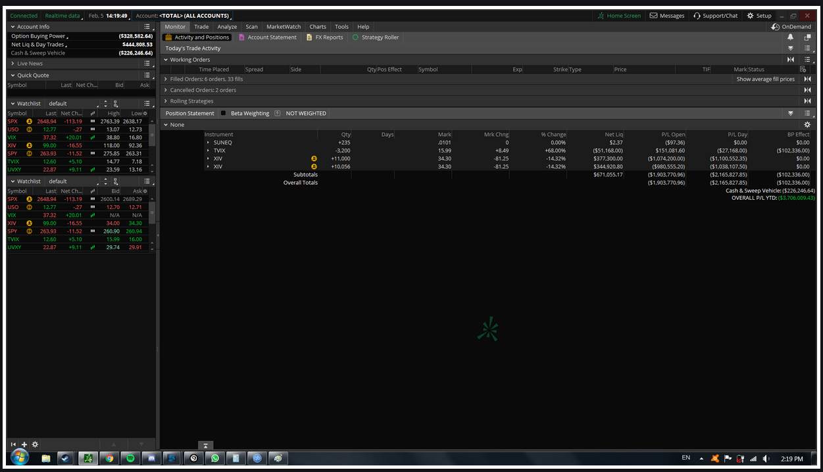
Task: Open Spotify from the taskbar
Action: pos(130,458)
